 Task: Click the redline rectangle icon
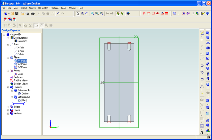click(x=153, y=13)
